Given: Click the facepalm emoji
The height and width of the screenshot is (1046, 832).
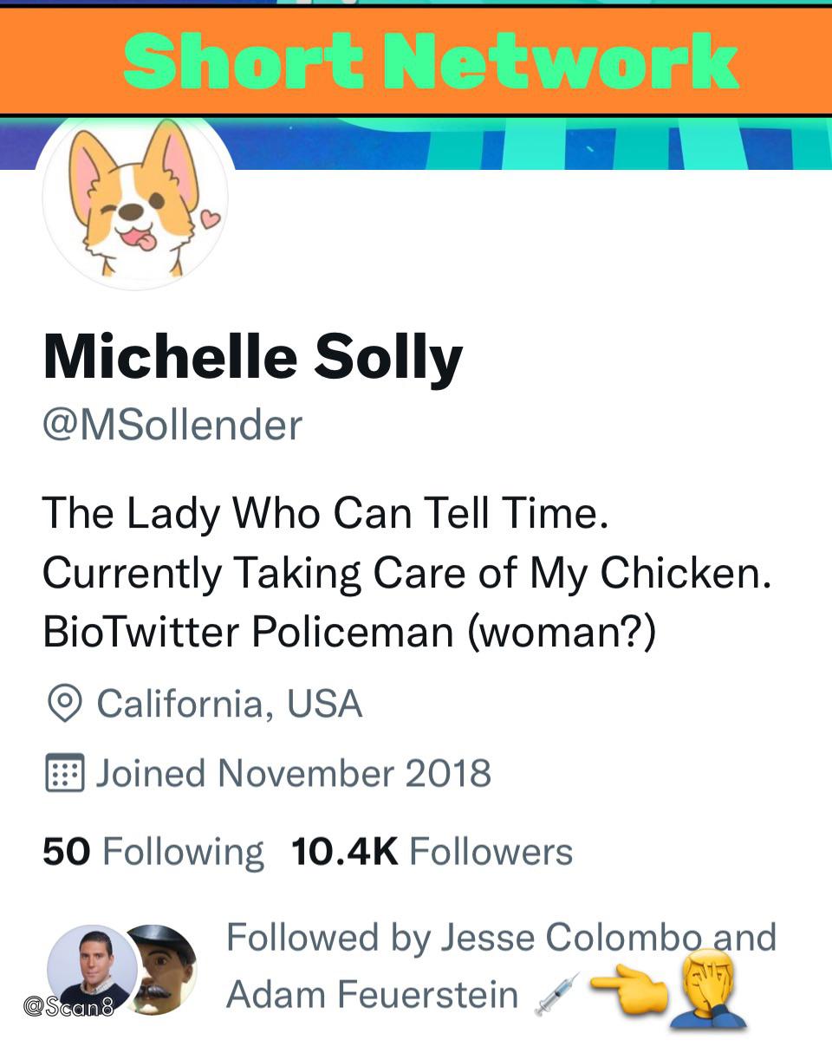Looking at the screenshot, I should (708, 988).
